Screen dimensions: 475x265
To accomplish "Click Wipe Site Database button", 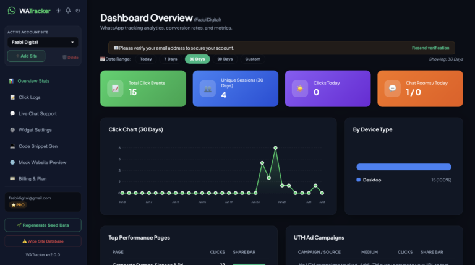I will 43,241.
